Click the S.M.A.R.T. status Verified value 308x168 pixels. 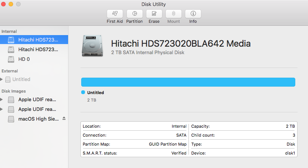179,153
